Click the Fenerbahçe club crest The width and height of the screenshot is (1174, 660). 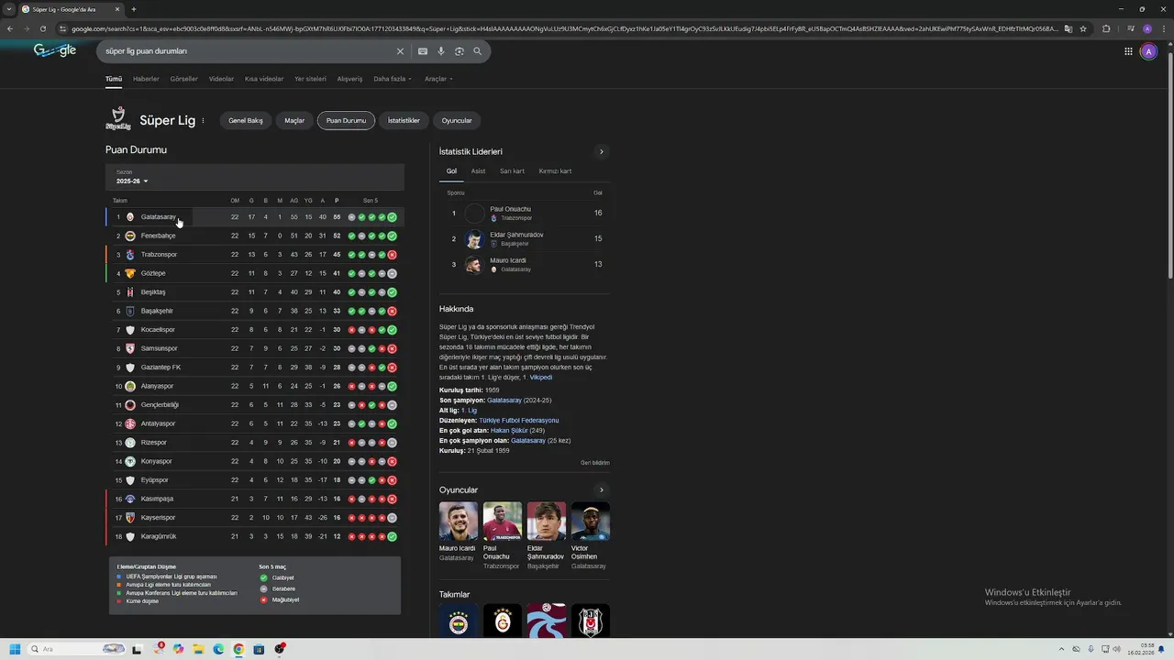129,236
